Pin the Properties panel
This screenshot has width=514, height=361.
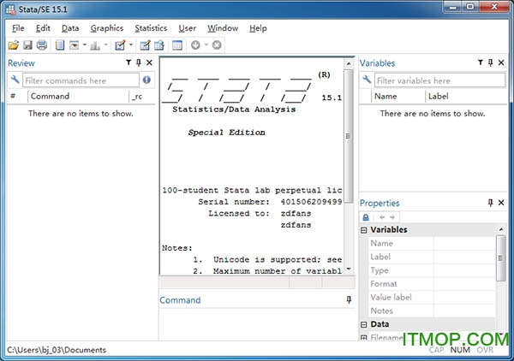pyautogui.click(x=490, y=203)
